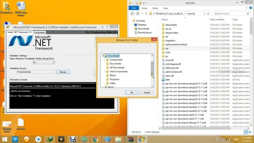
Task: Expand the Intel Components folder node
Action: pos(105,71)
